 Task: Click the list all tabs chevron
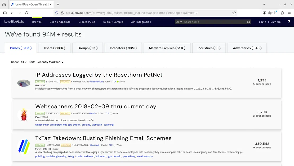[x=264, y=4]
